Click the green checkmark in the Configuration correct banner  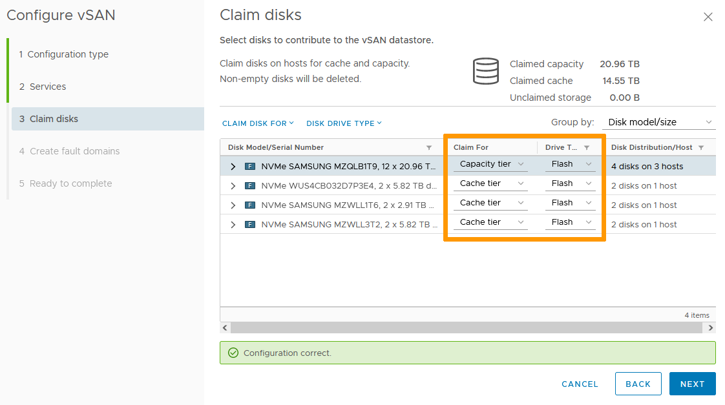234,353
